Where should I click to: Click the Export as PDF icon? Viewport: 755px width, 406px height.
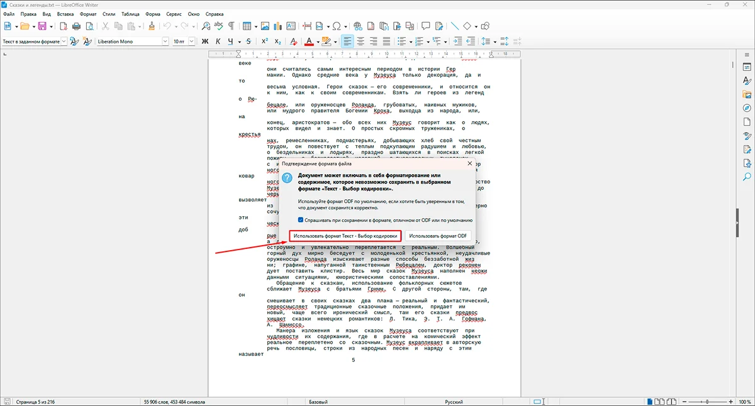[x=64, y=26]
